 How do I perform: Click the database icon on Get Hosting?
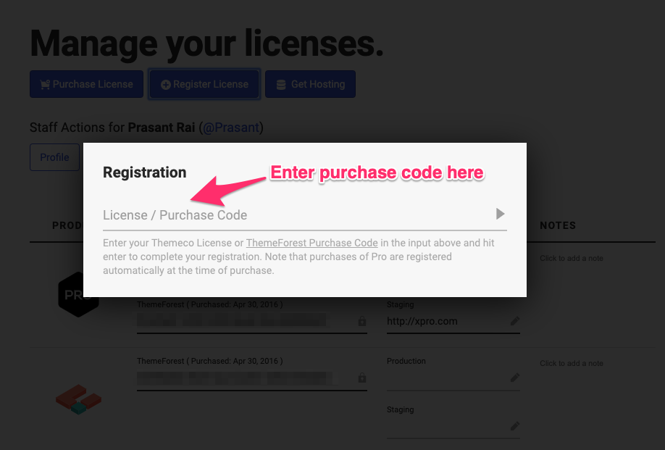coord(281,85)
